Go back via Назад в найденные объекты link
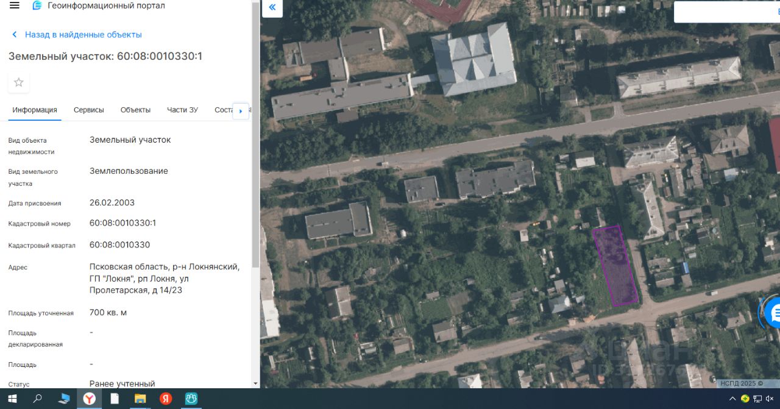The width and height of the screenshot is (780, 409). tap(83, 35)
